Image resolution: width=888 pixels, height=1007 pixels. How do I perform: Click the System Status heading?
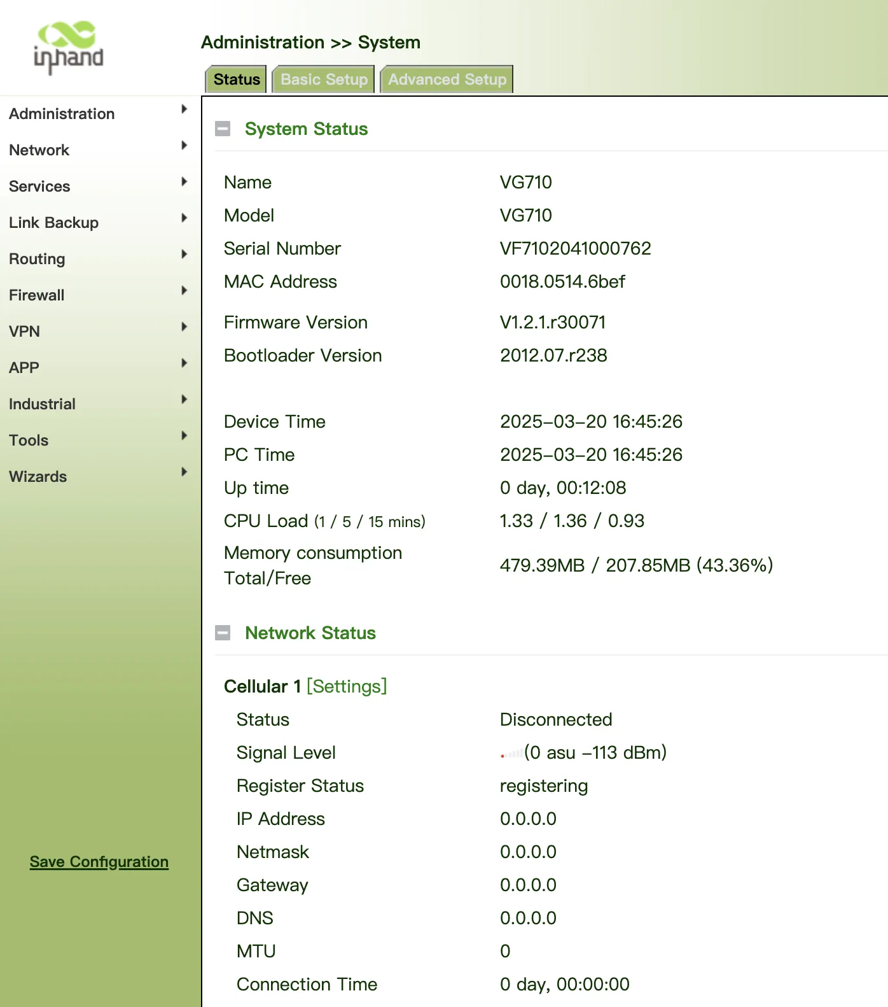click(307, 129)
